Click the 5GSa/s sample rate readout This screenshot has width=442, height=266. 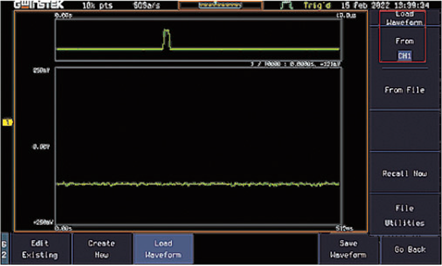click(147, 5)
